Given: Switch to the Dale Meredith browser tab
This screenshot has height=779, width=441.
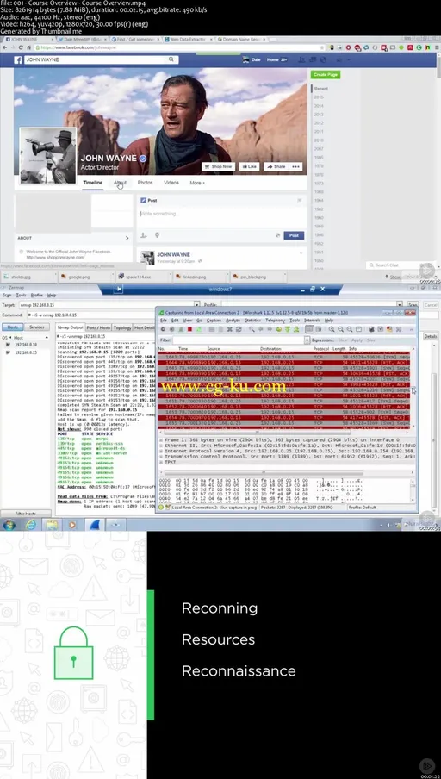Looking at the screenshot, I should pos(83,39).
